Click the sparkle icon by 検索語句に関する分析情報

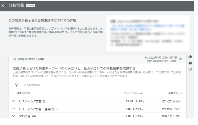pyautogui.click(x=14, y=59)
